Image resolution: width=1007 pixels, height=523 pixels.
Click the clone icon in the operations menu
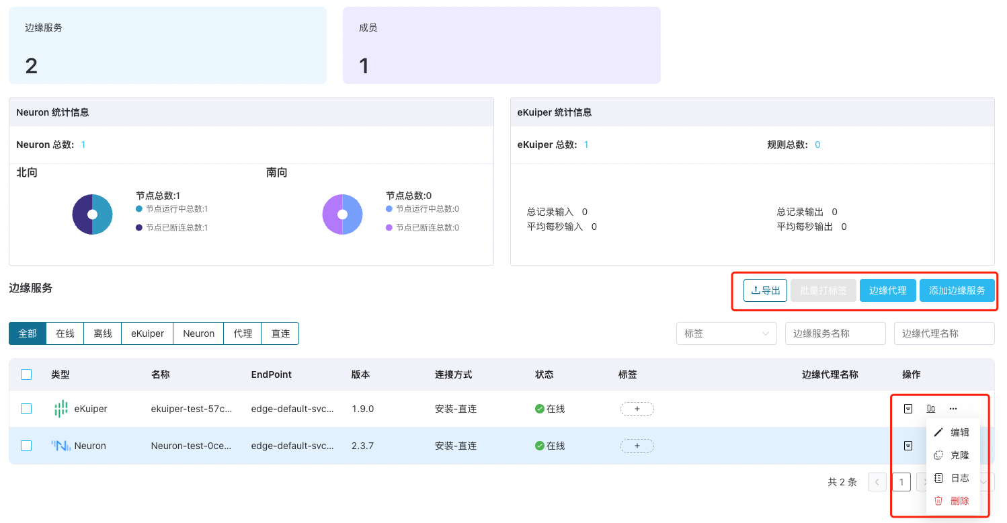pos(938,455)
